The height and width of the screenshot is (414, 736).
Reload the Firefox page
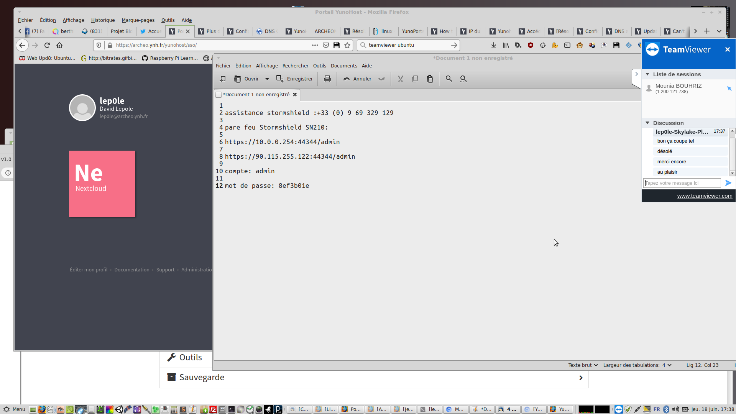click(x=47, y=45)
